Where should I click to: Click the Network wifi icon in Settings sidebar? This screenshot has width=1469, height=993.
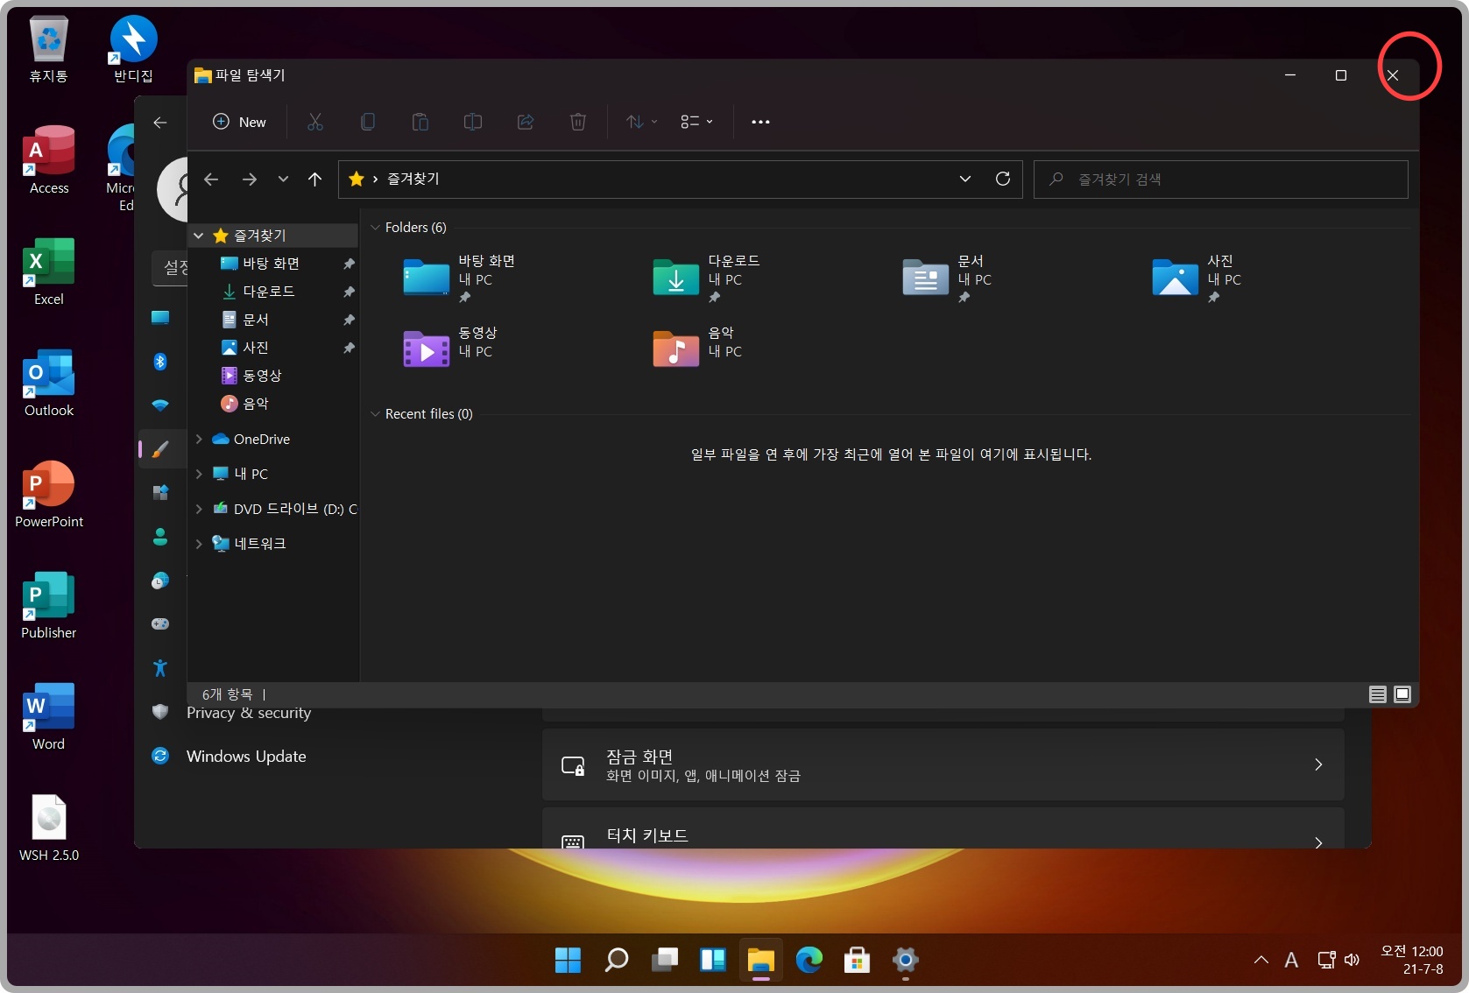160,405
